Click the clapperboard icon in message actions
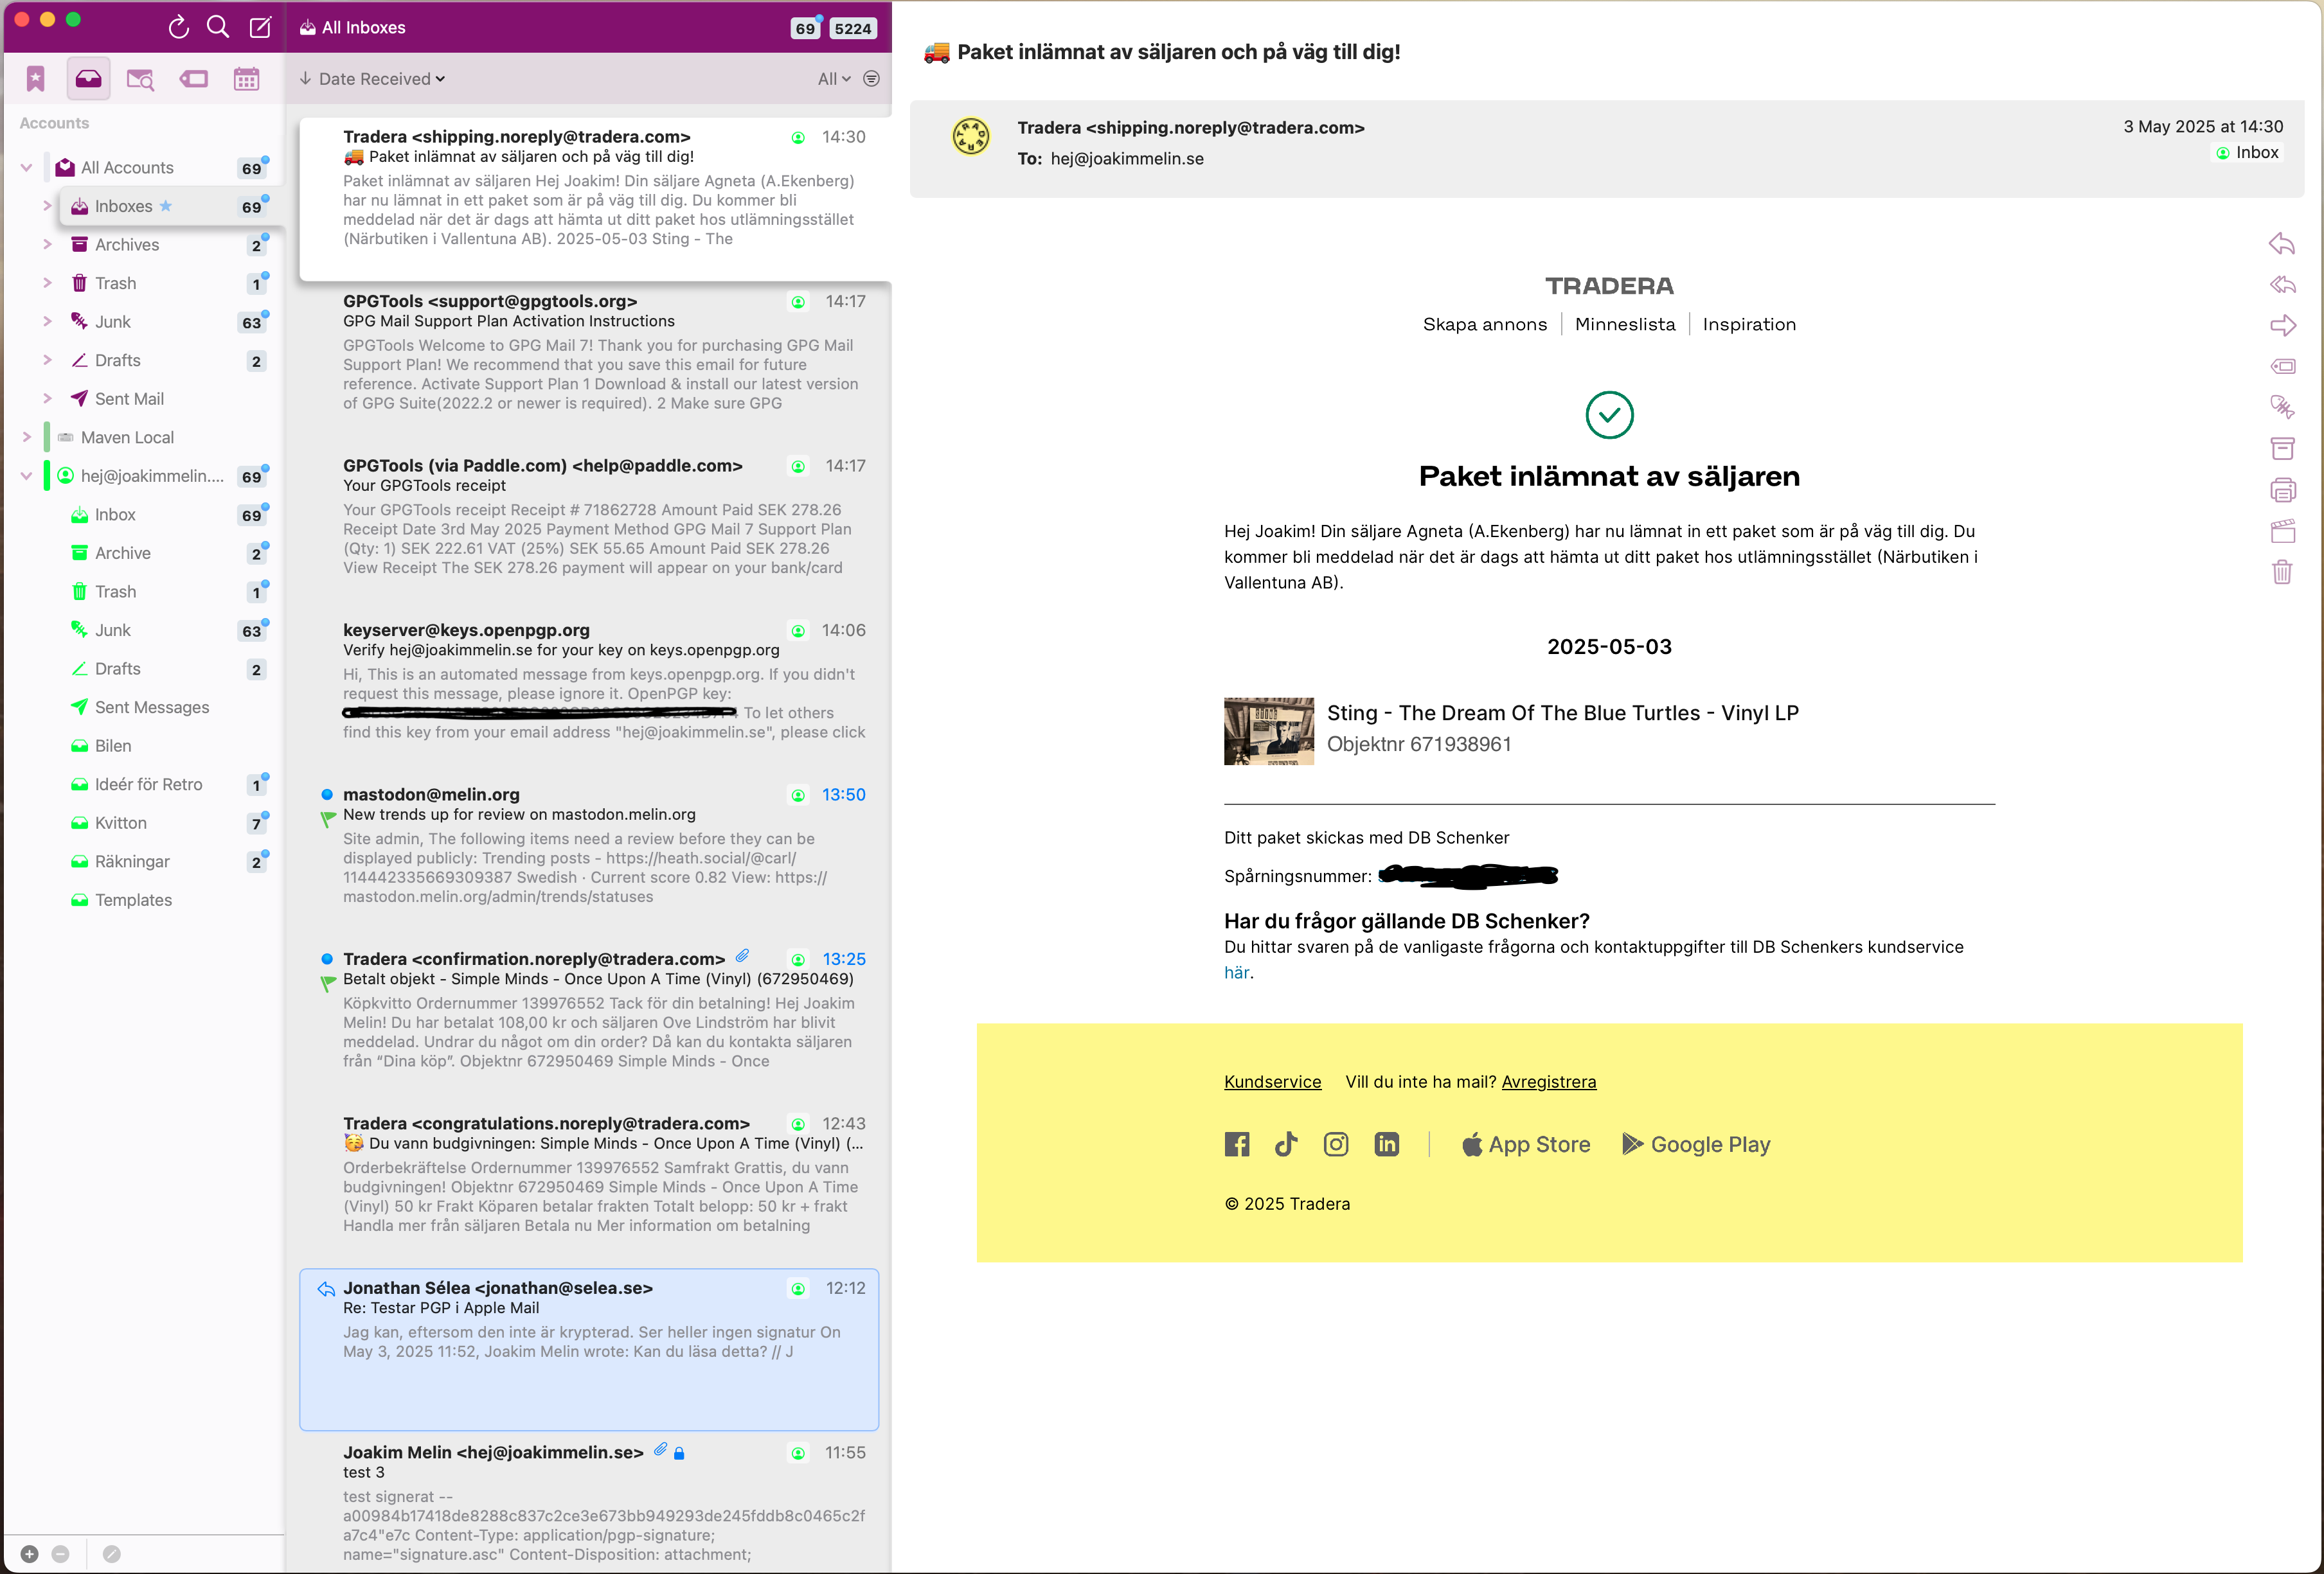Image resolution: width=2324 pixels, height=1574 pixels. point(2282,532)
